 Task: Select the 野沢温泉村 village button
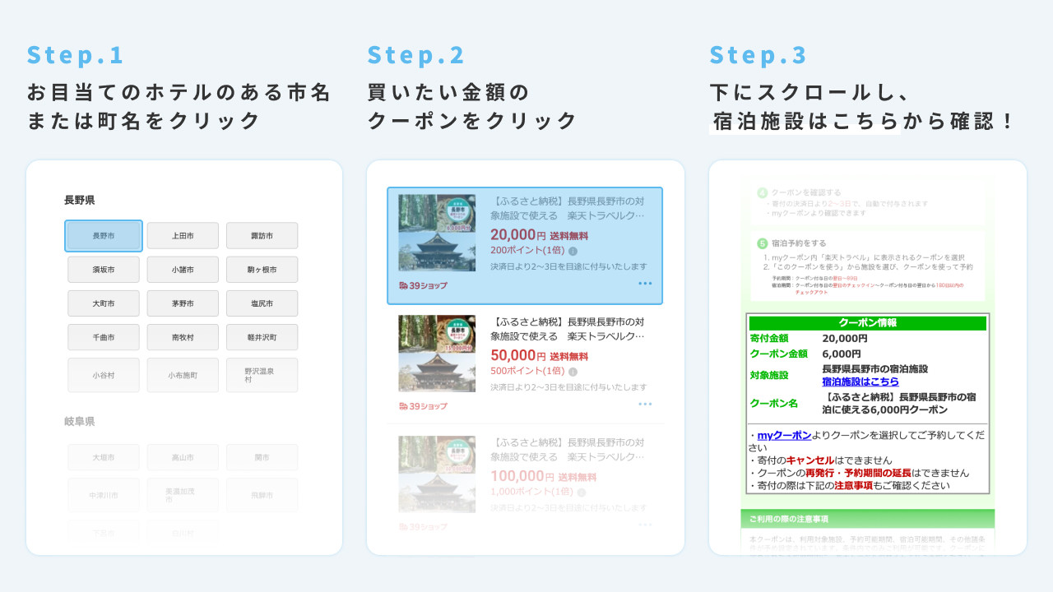[261, 374]
